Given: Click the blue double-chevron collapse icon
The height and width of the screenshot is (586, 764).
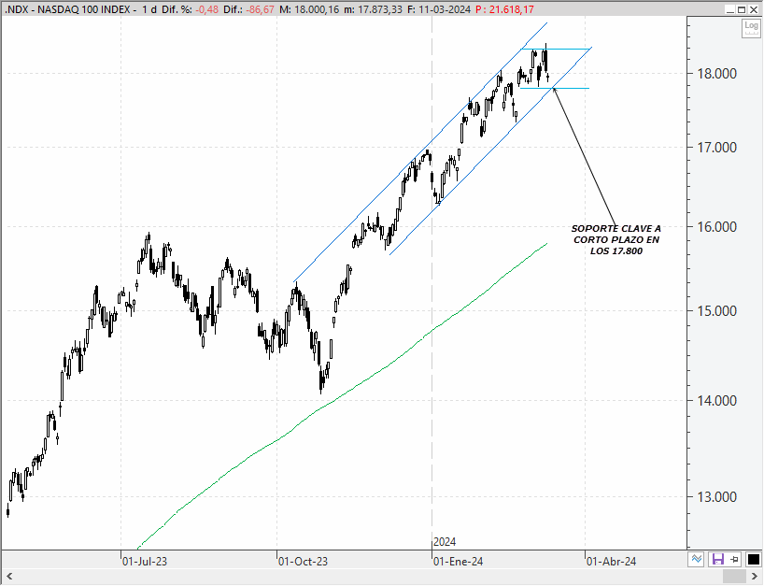Looking at the screenshot, I should coord(696,559).
